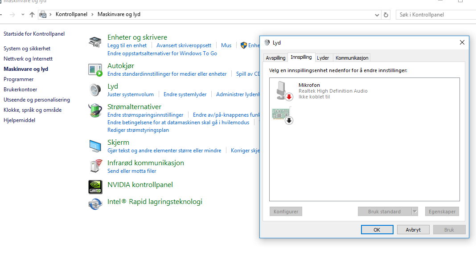Expand the address bar history dropdown
The width and height of the screenshot is (476, 265).
(x=377, y=15)
